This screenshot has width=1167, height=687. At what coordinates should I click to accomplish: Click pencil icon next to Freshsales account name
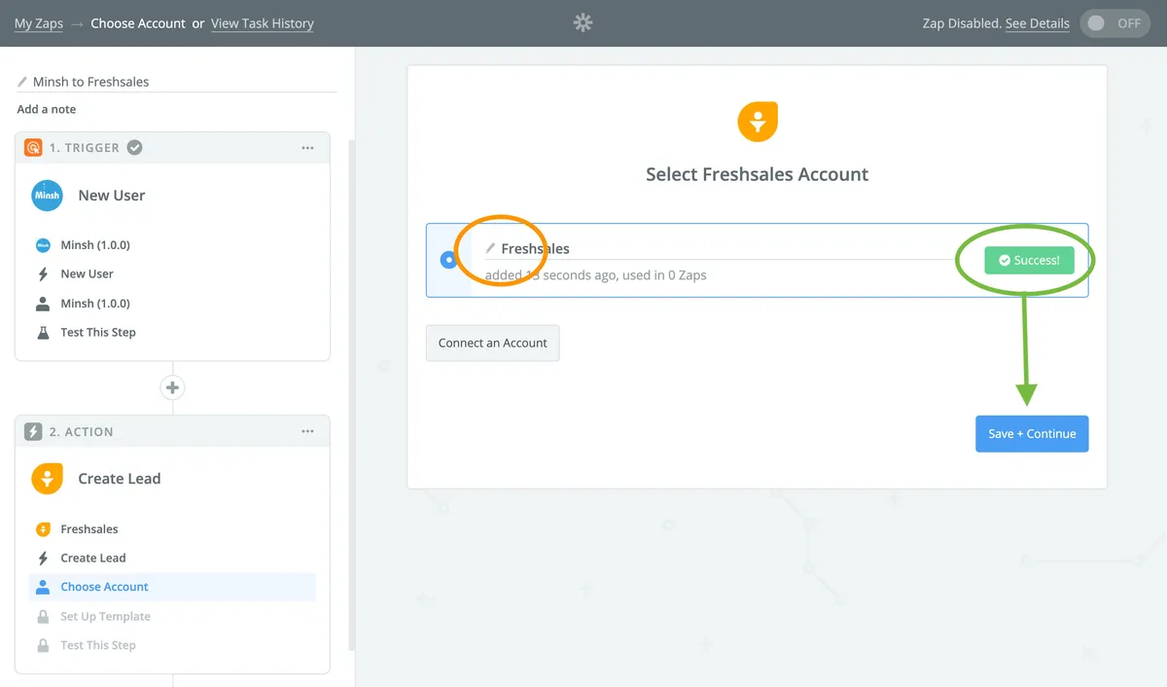point(490,249)
